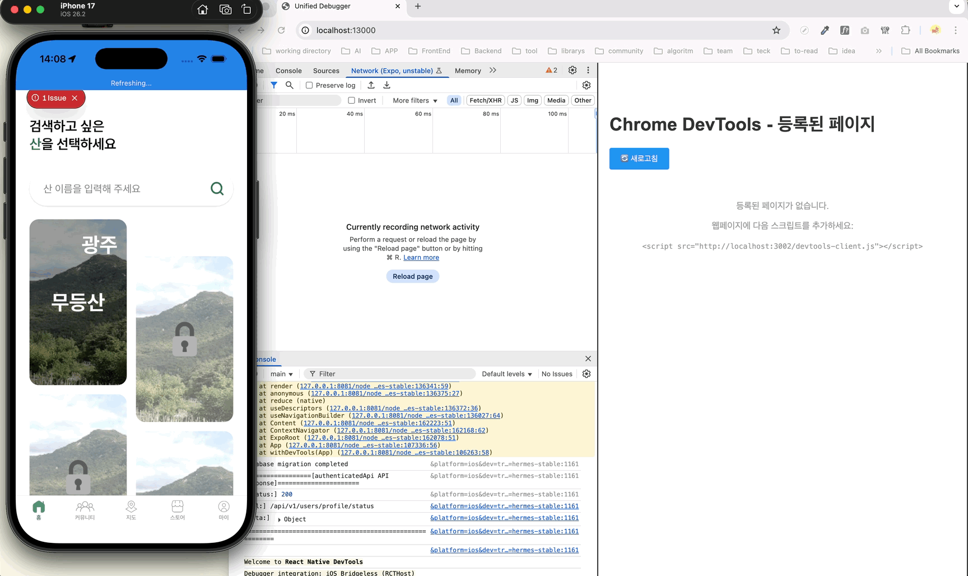Click the simulator Home button icon

coord(203,10)
